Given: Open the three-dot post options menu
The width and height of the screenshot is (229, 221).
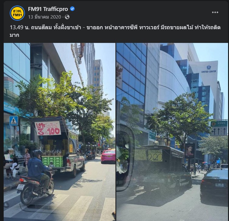Looking at the screenshot, I should pyautogui.click(x=215, y=12).
